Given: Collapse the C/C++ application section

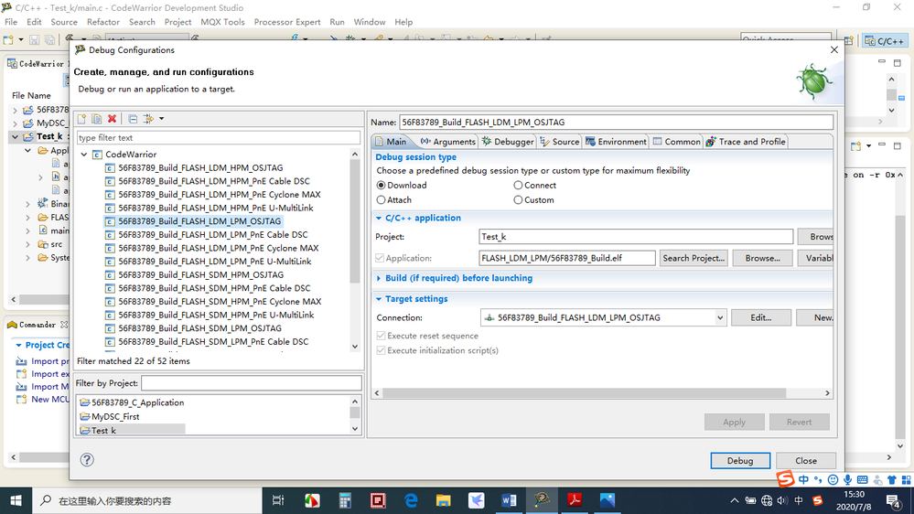Looking at the screenshot, I should click(379, 218).
